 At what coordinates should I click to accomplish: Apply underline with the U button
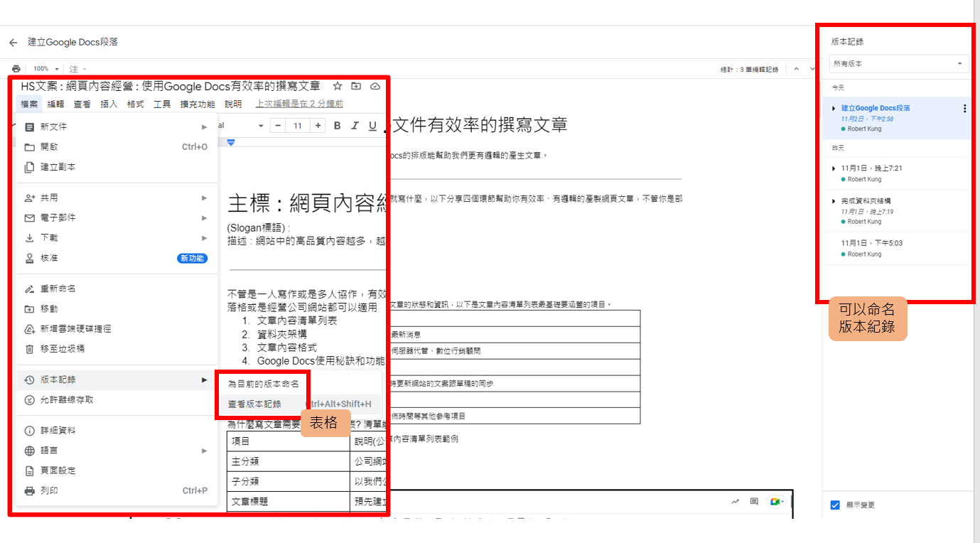[372, 126]
